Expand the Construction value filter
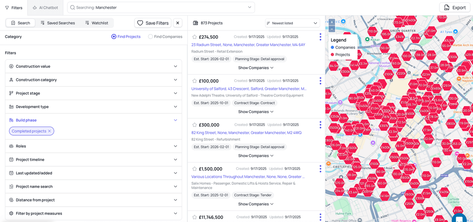This screenshot has width=473, height=222. 93,66
